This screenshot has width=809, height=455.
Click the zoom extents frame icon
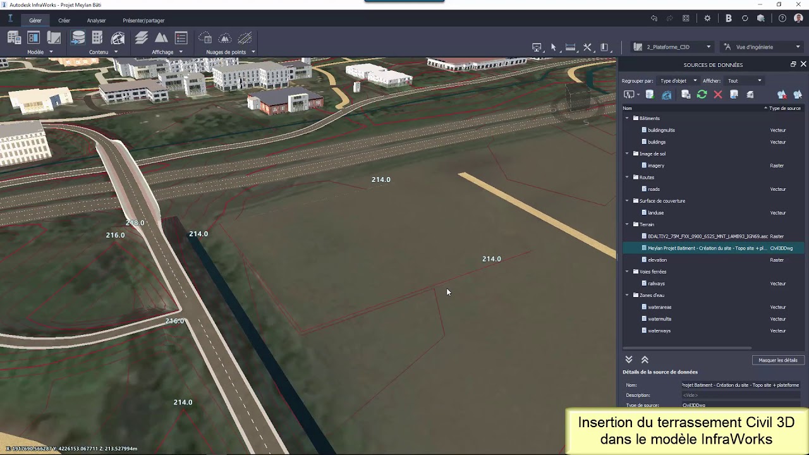click(x=686, y=18)
